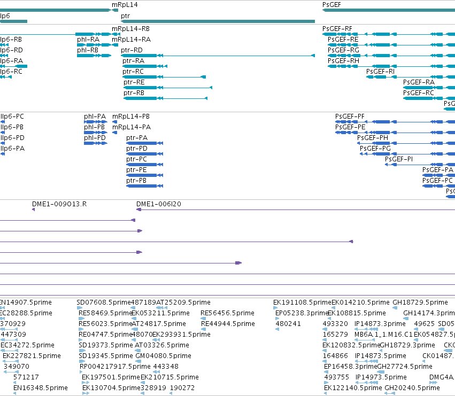Click the AT03326.5prime EST label
Image resolution: width=455 pixels, height=396 pixels.
(162, 346)
